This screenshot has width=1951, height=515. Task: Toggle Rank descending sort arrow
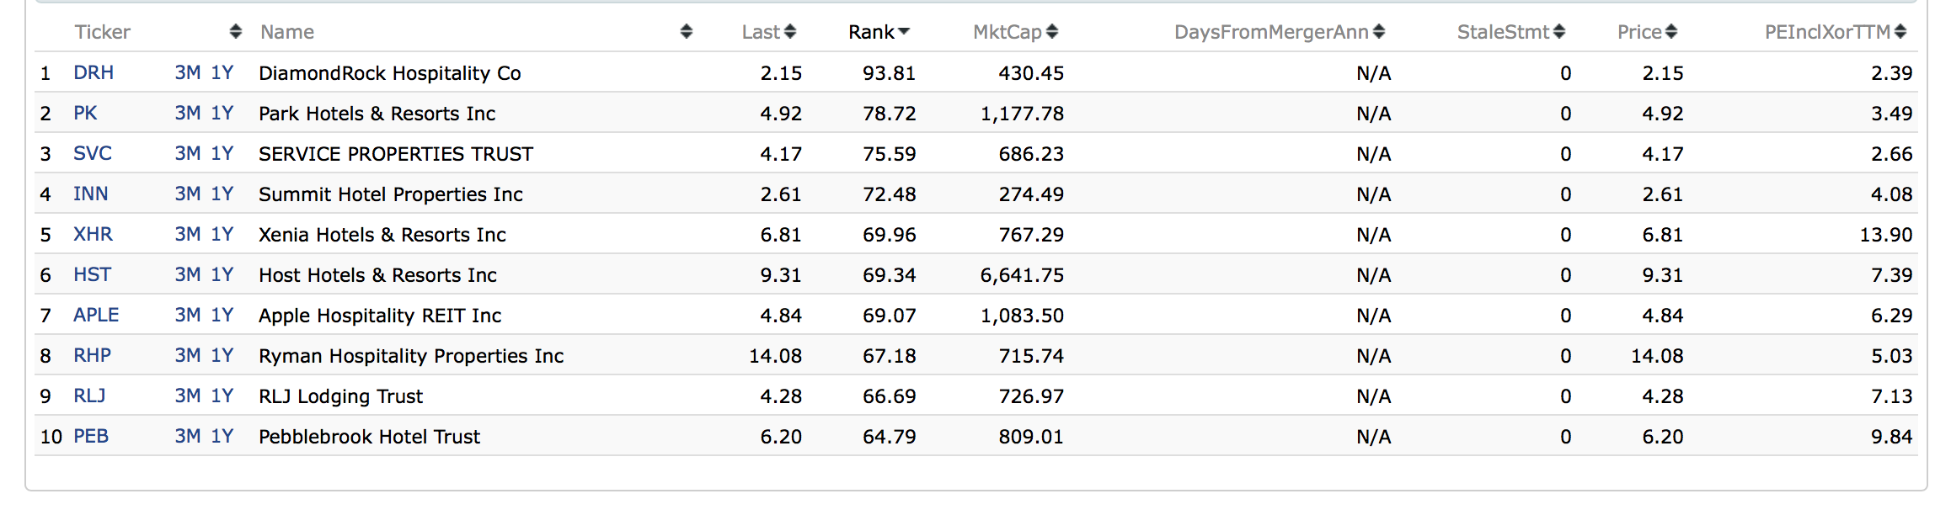click(x=904, y=32)
